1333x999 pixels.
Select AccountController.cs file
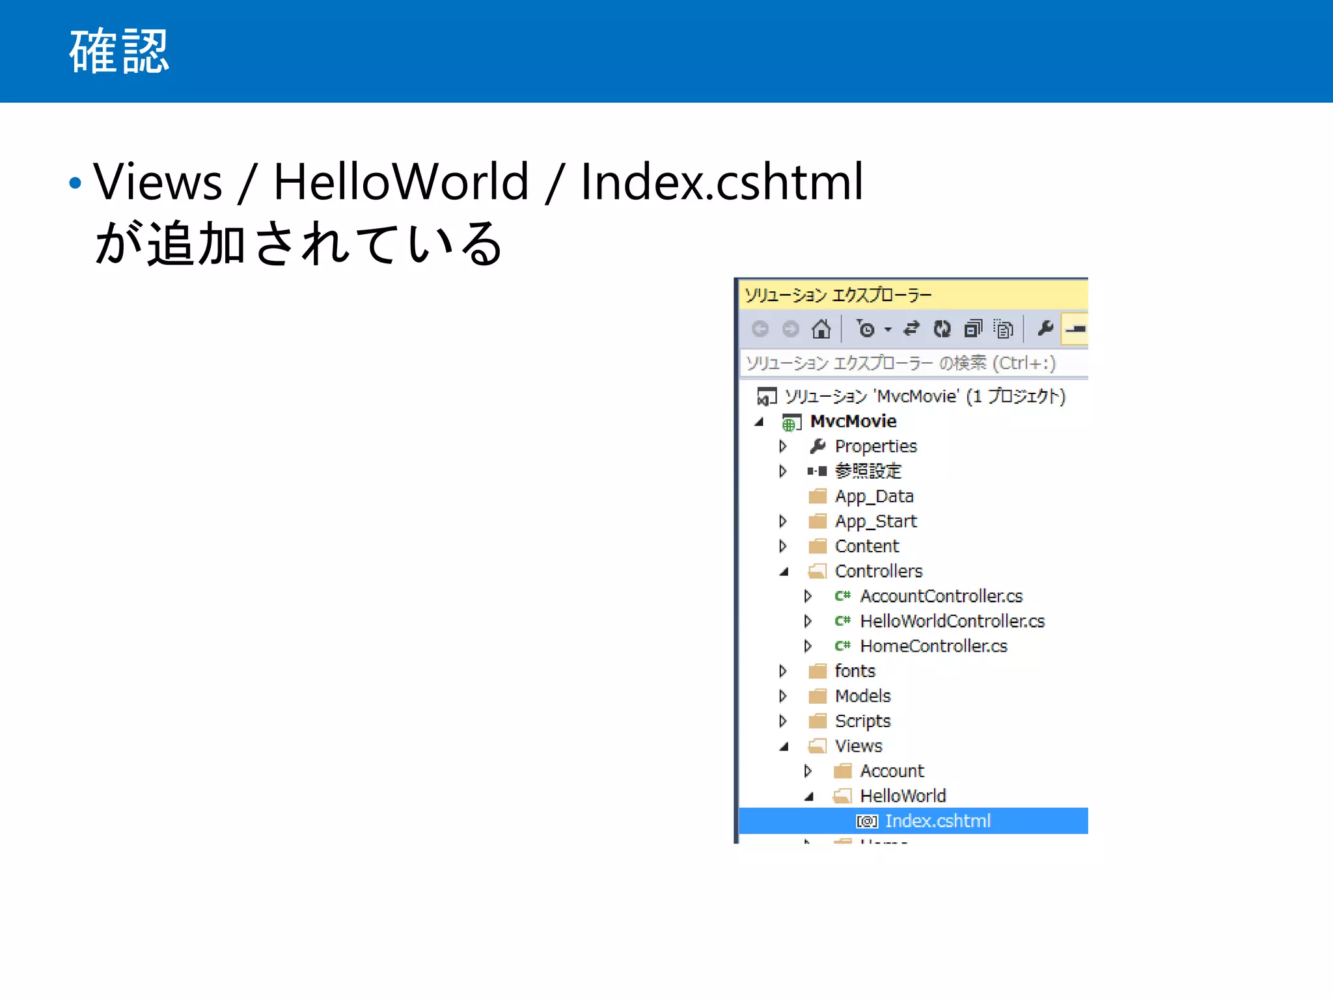pyautogui.click(x=941, y=596)
